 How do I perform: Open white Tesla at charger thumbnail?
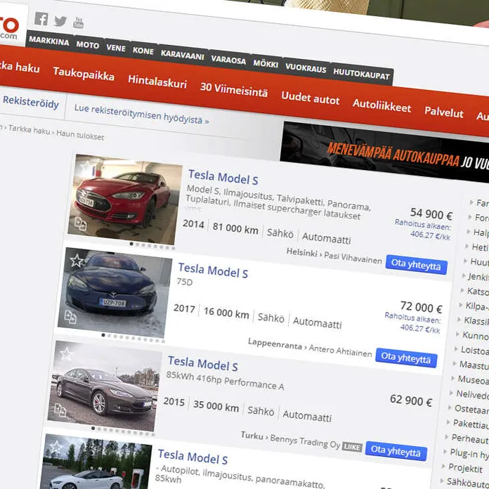point(95,462)
